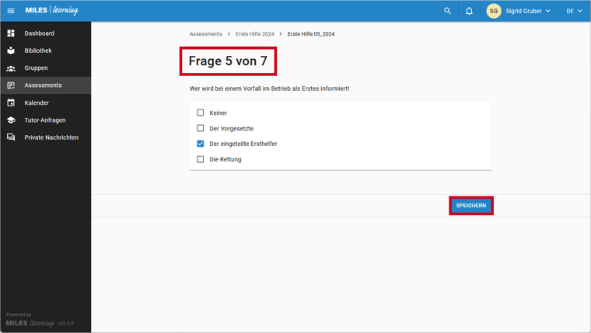591x333 pixels.
Task: Check the 'Keiner' answer checkbox
Action: click(201, 113)
